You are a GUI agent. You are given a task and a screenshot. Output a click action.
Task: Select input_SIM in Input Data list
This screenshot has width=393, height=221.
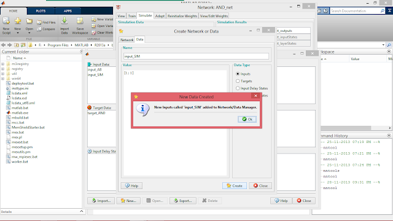pos(95,75)
